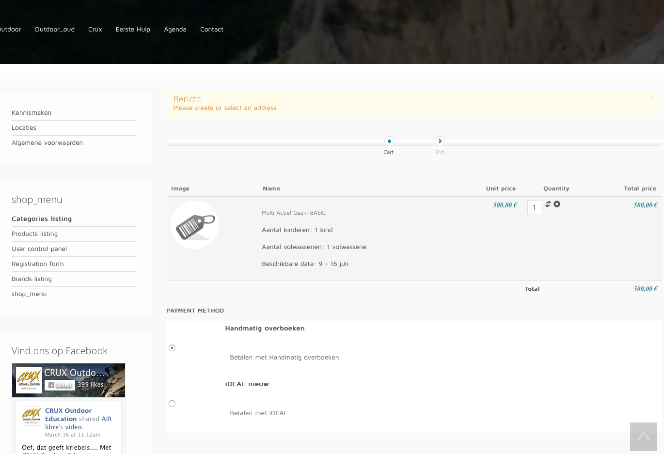Click the scroll-to-top arrow button
Image resolution: width=664 pixels, height=454 pixels.
643,437
